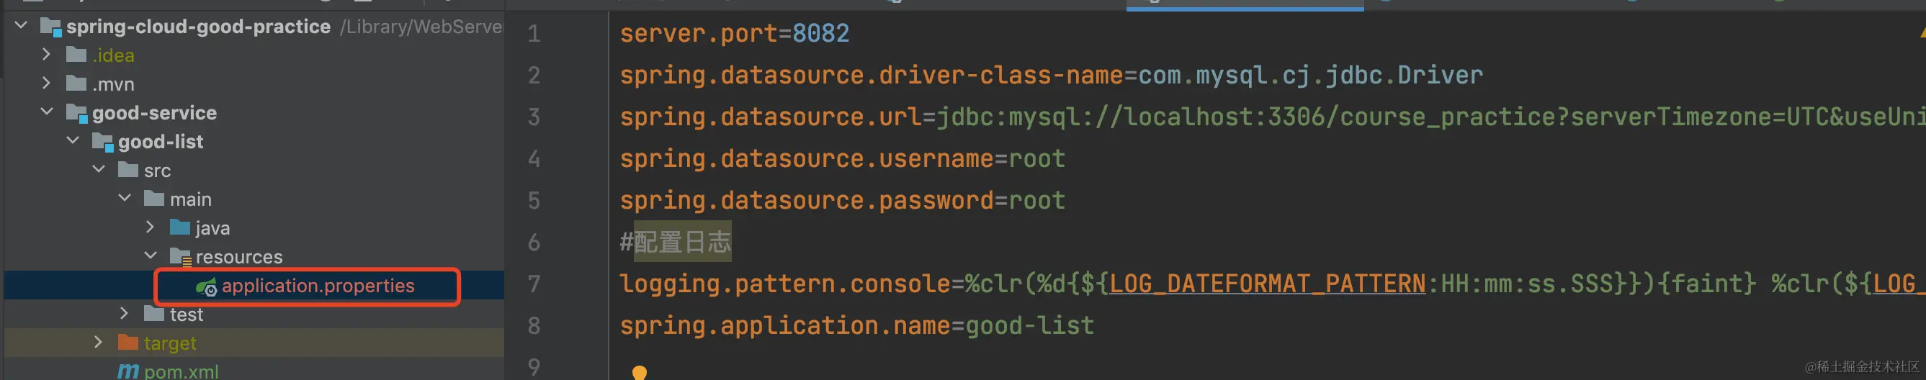Select spring-cloud-good-practice in project tree
Viewport: 1926px width, 380px height.
click(x=198, y=26)
